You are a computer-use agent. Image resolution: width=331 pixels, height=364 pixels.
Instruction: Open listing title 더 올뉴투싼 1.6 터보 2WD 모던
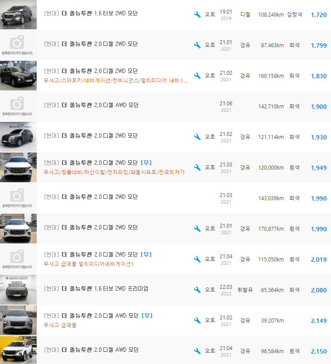click(91, 13)
